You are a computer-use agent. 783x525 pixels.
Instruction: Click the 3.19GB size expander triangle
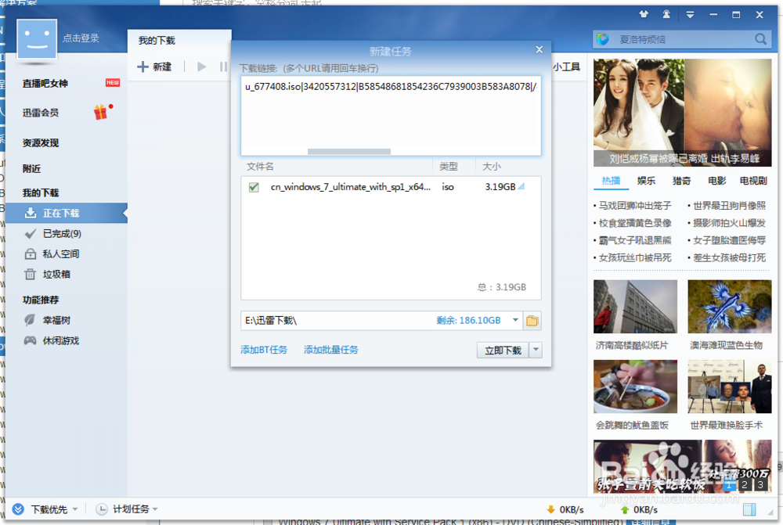pyautogui.click(x=521, y=187)
